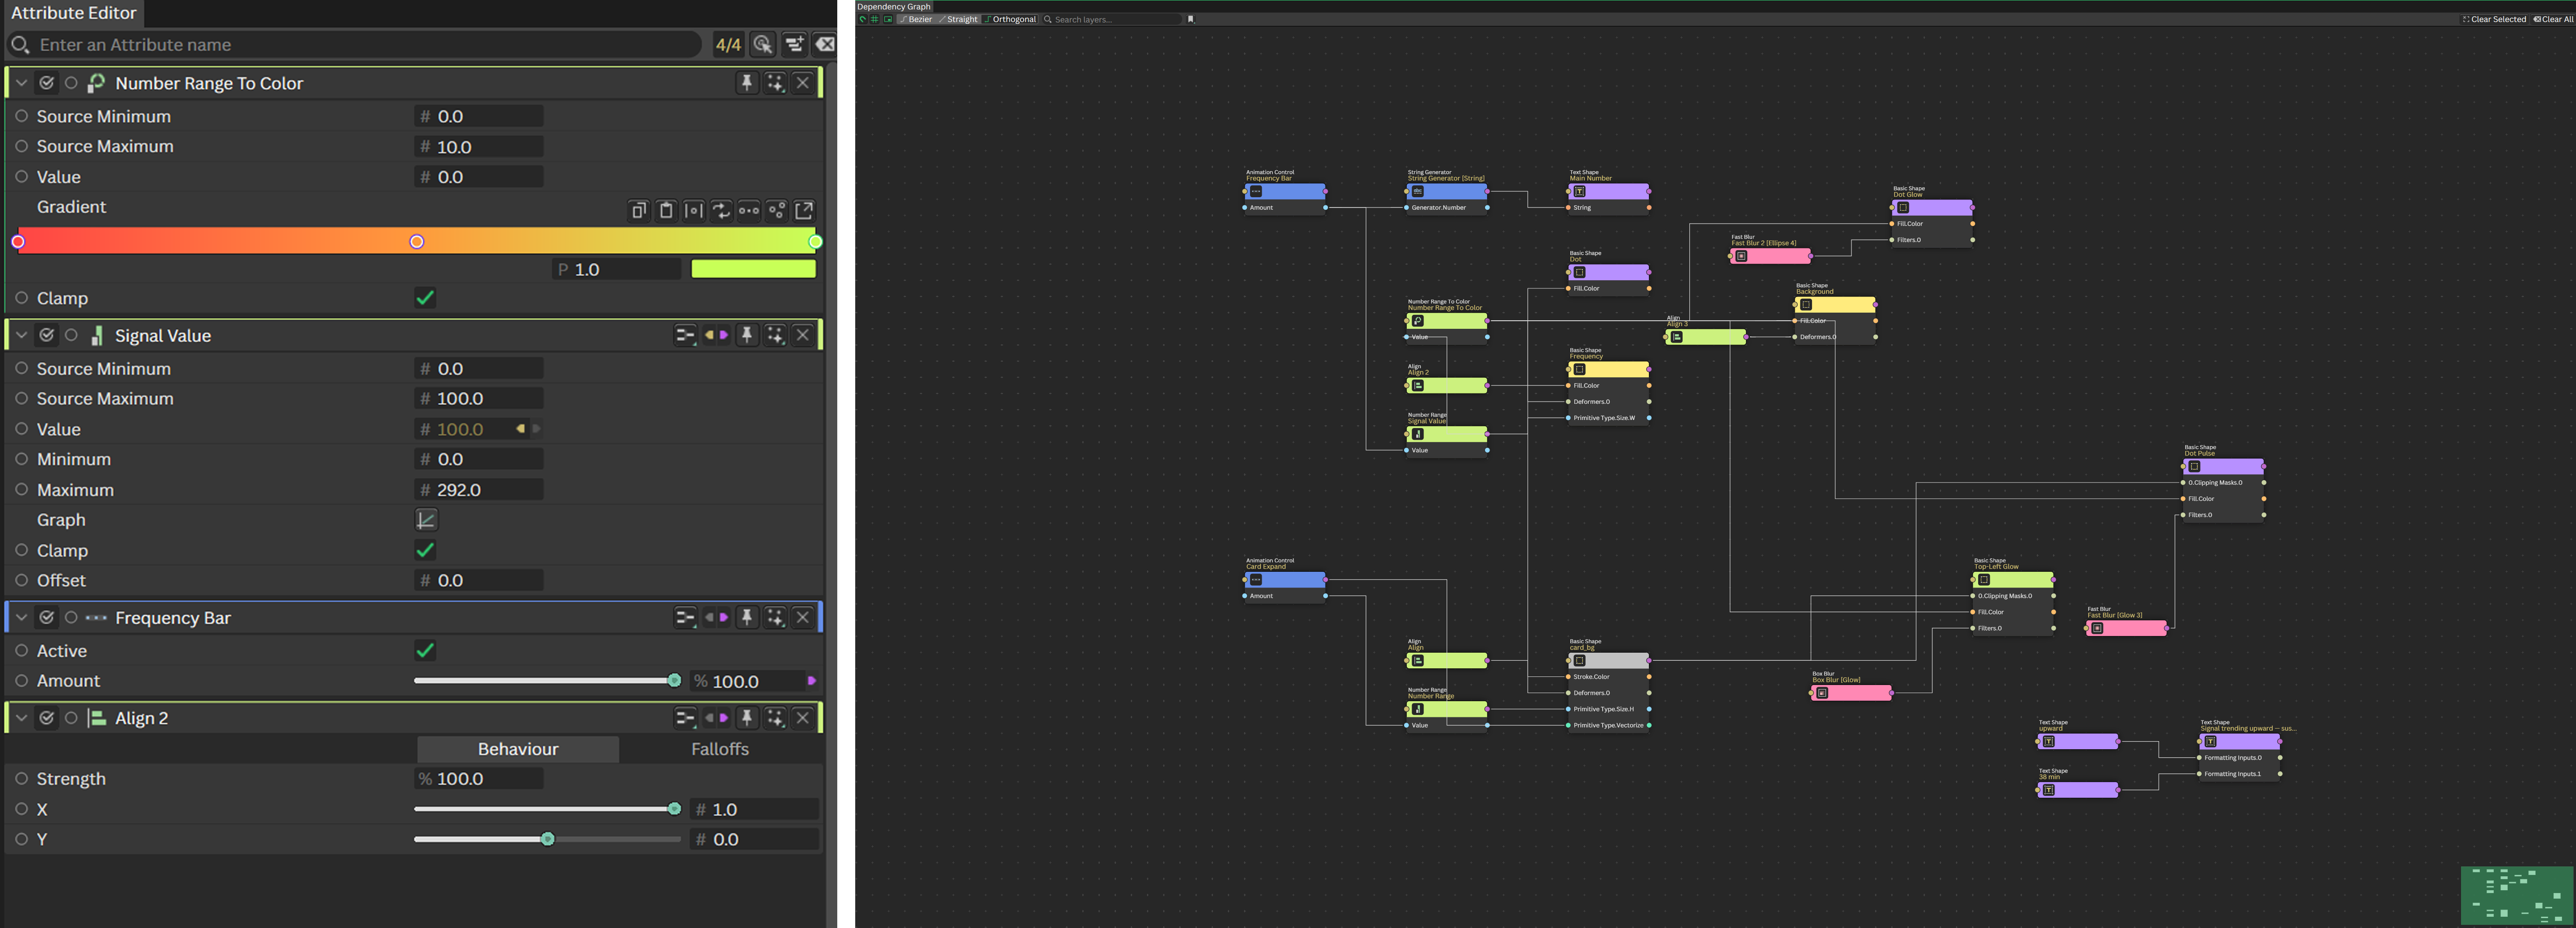Viewport: 2576px width, 928px height.
Task: Close the Number Range To Color panel
Action: (803, 83)
